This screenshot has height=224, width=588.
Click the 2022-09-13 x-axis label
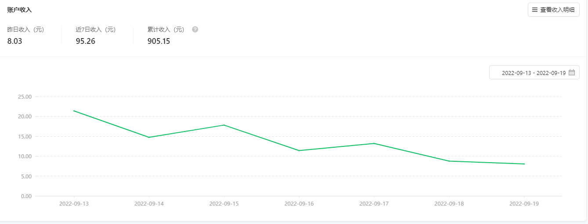point(74,204)
